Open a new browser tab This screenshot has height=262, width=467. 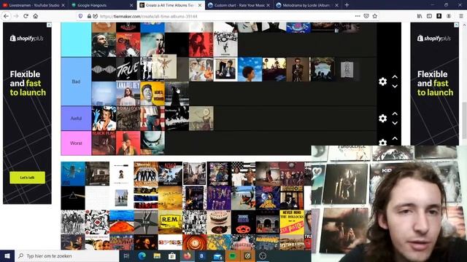coord(347,5)
